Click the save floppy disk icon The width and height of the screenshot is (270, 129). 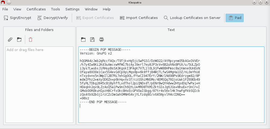92,40
